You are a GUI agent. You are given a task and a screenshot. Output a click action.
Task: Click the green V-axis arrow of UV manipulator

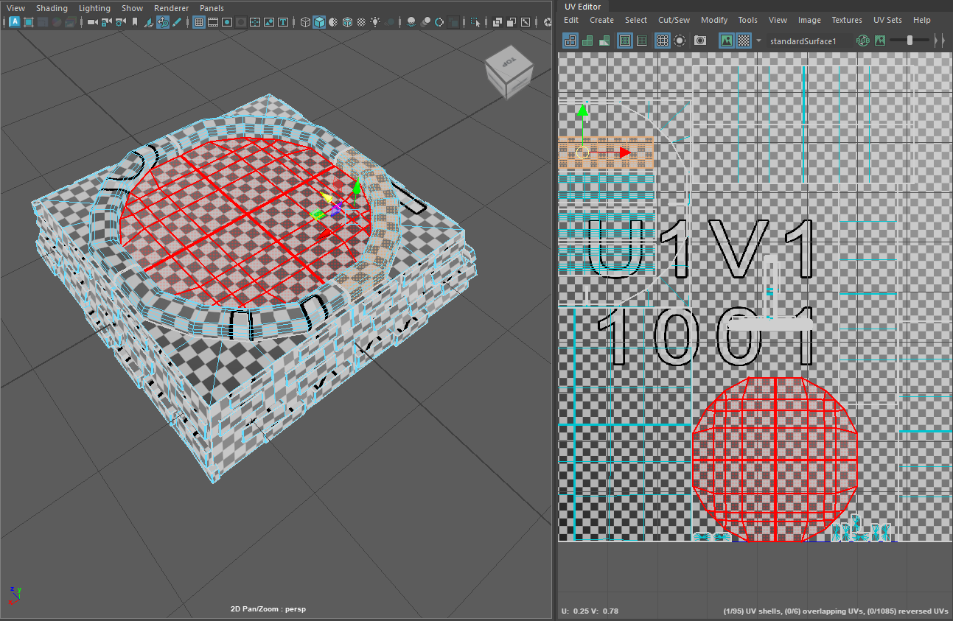pos(582,110)
